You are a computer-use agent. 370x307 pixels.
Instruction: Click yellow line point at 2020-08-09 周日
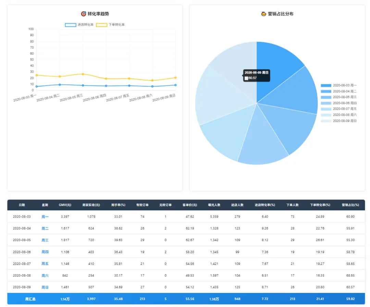pyautogui.click(x=175, y=78)
